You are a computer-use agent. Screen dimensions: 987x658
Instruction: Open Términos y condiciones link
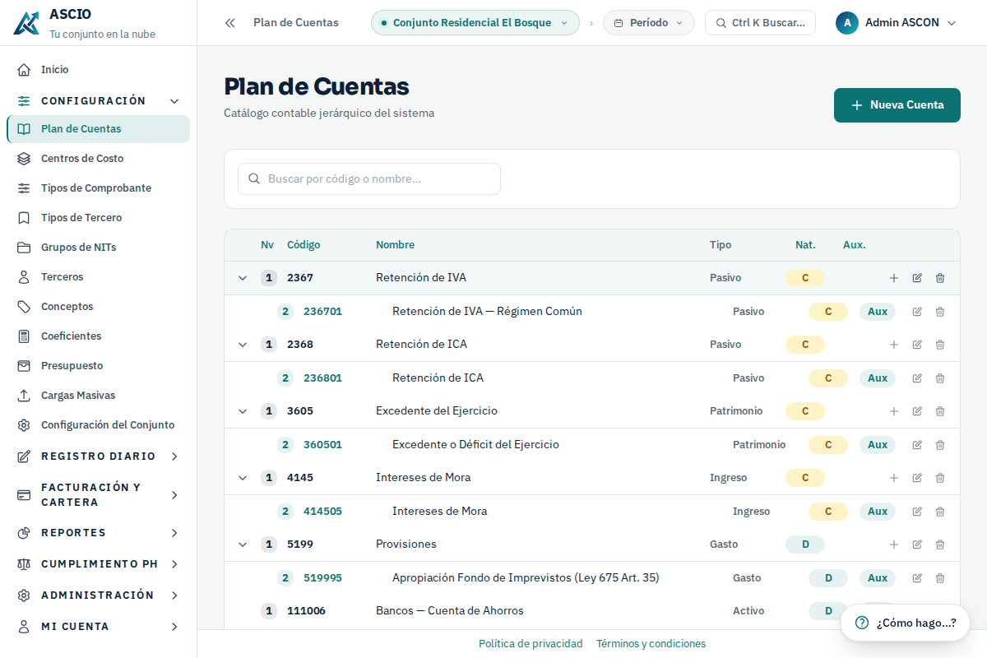pyautogui.click(x=651, y=644)
